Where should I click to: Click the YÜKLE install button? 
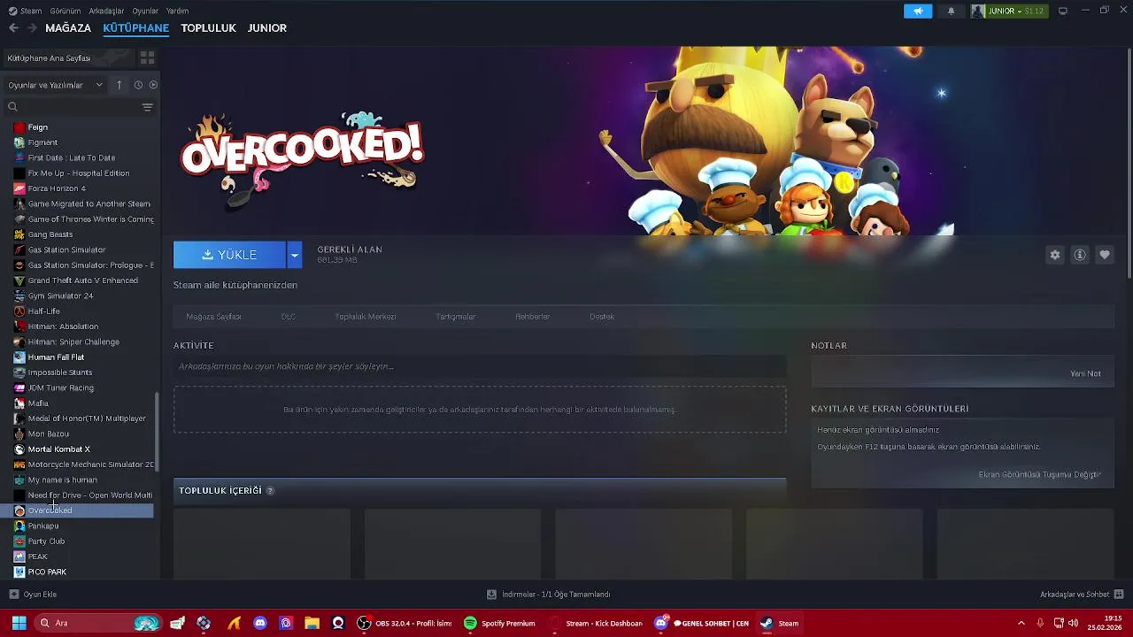click(x=229, y=255)
